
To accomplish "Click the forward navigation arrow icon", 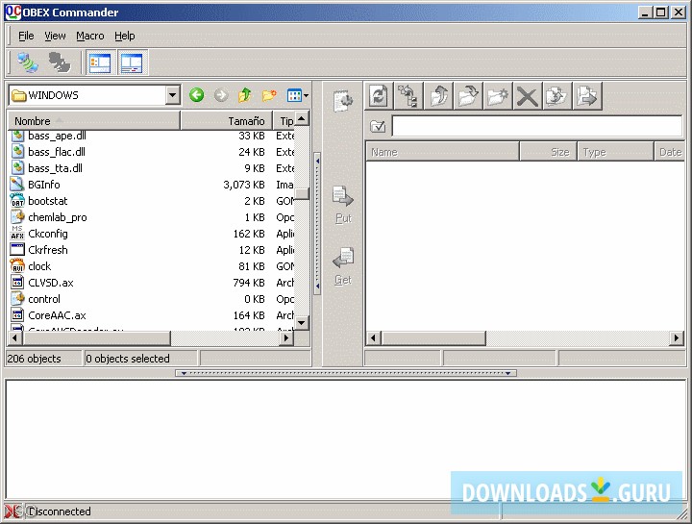I will pos(221,95).
